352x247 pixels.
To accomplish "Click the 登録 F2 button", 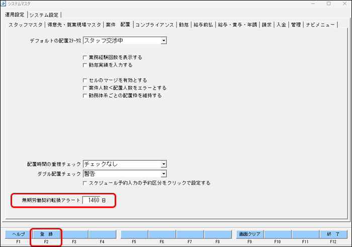I will tap(46, 234).
